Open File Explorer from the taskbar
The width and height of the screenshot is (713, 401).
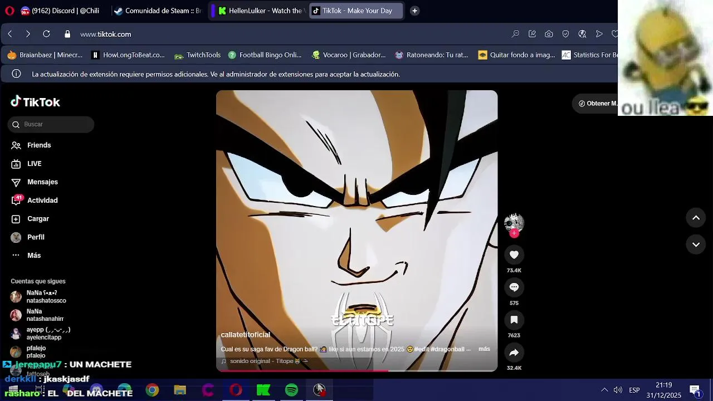[180, 390]
